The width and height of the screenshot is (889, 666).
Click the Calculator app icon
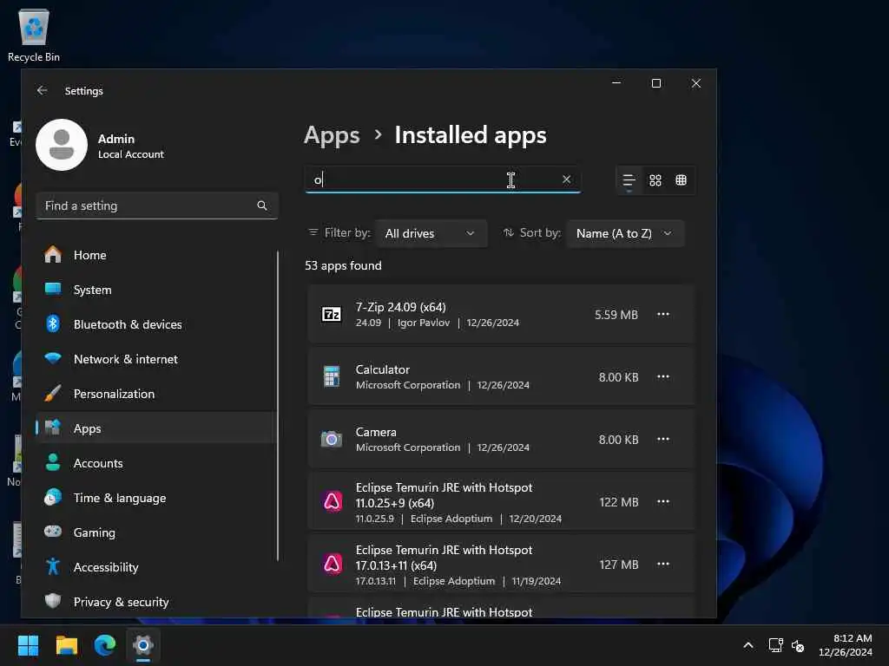pos(332,376)
